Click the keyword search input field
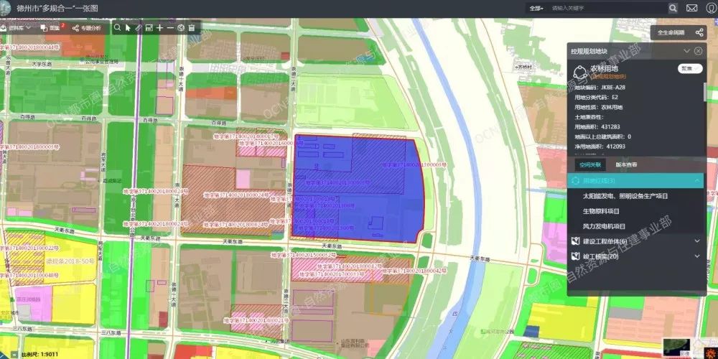Screen dimensions: 718x359 point(608,8)
